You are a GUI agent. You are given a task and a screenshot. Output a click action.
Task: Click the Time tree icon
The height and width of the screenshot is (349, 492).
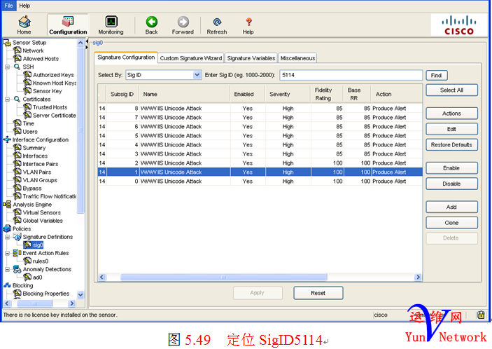click(x=17, y=123)
